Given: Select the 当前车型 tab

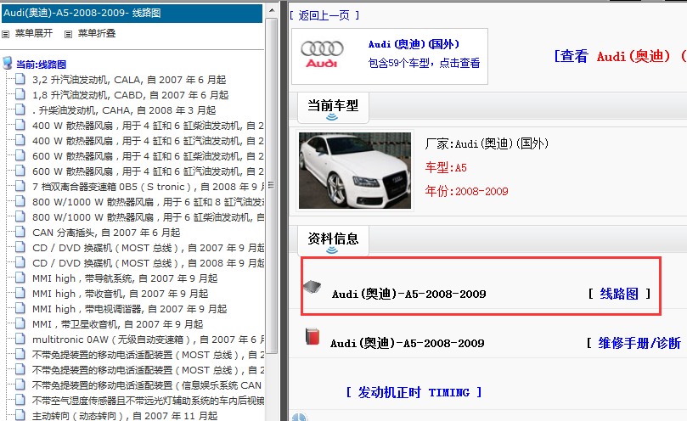Looking at the screenshot, I should click(333, 105).
